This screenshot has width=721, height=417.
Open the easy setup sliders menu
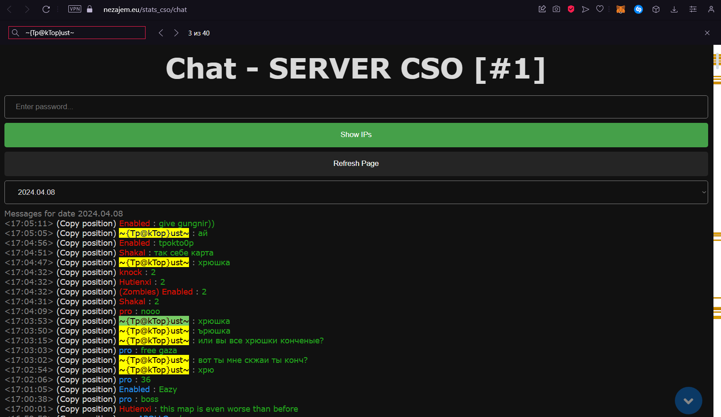(693, 9)
